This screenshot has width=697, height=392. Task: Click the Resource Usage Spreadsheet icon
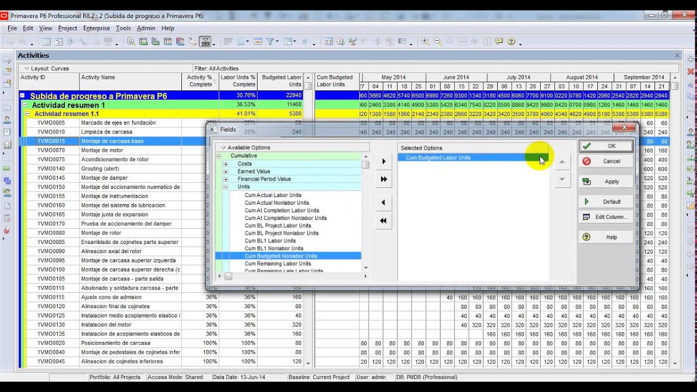168,42
